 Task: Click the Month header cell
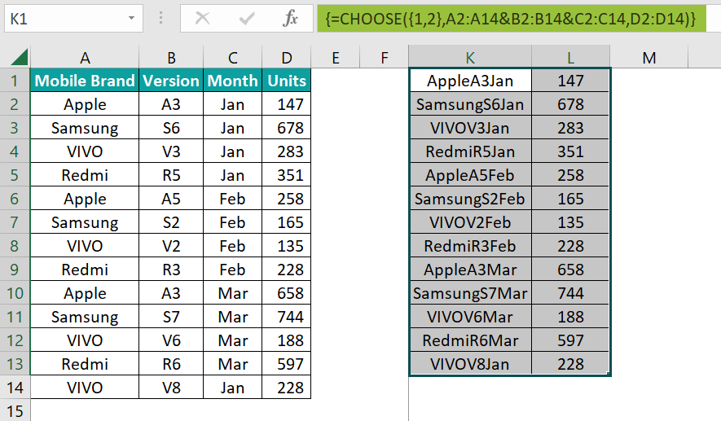point(233,81)
